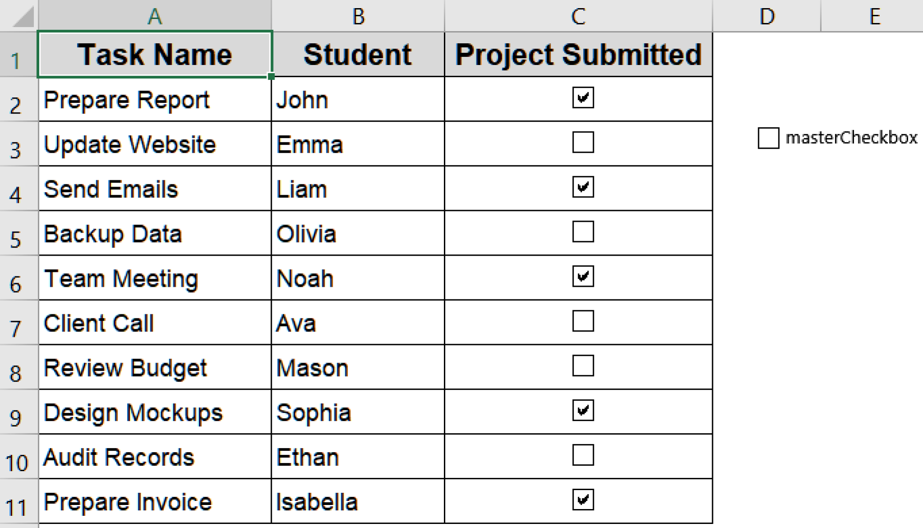The image size is (923, 528).
Task: Toggle the masterCheckbox
Action: pyautogui.click(x=768, y=138)
